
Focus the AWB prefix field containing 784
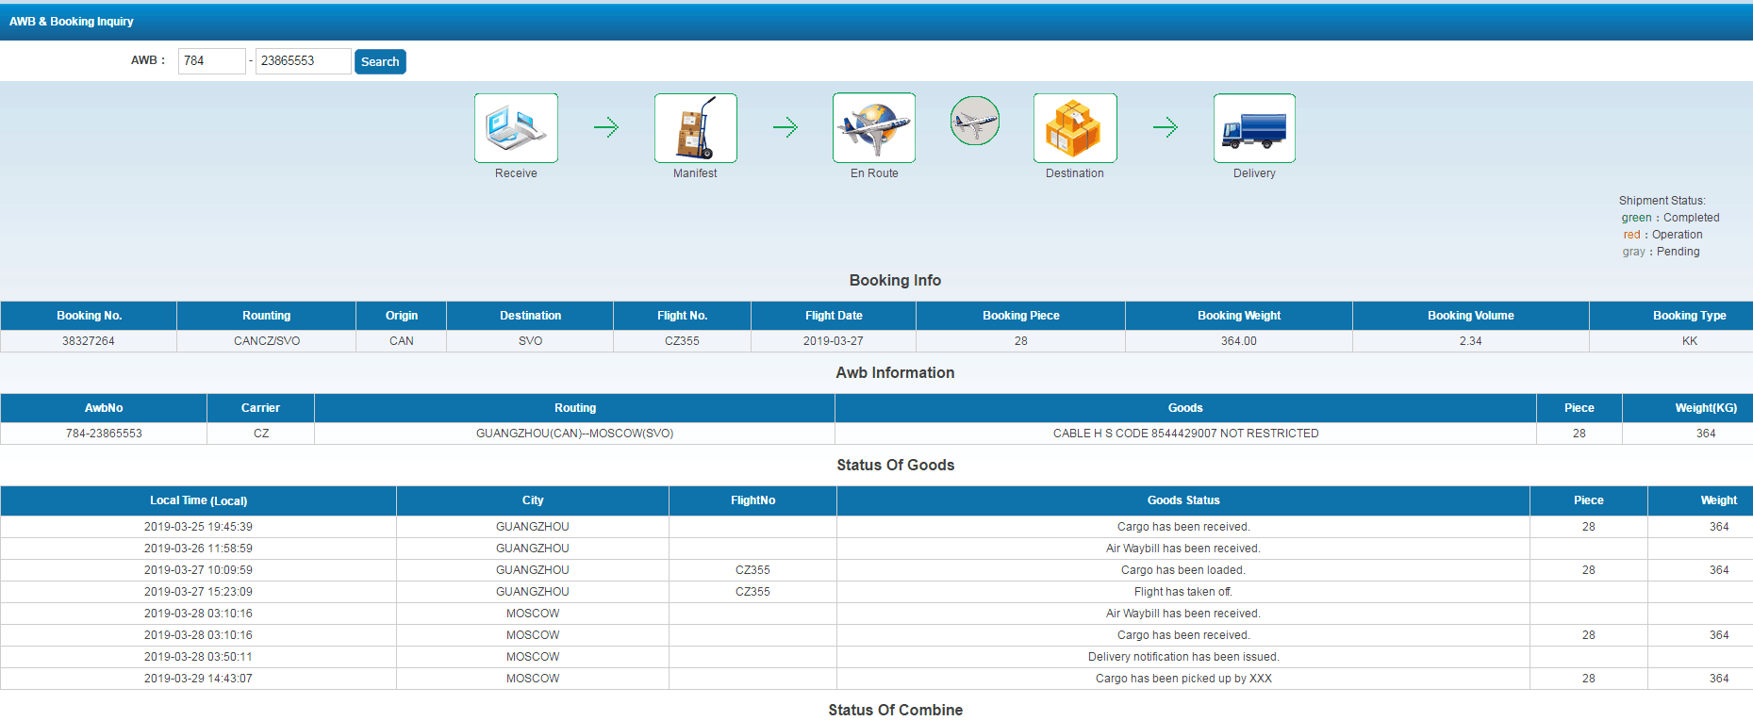211,61
